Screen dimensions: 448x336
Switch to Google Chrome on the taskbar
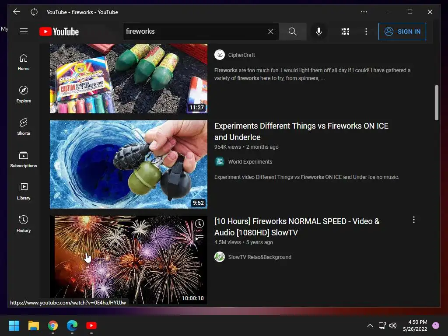[53, 325]
